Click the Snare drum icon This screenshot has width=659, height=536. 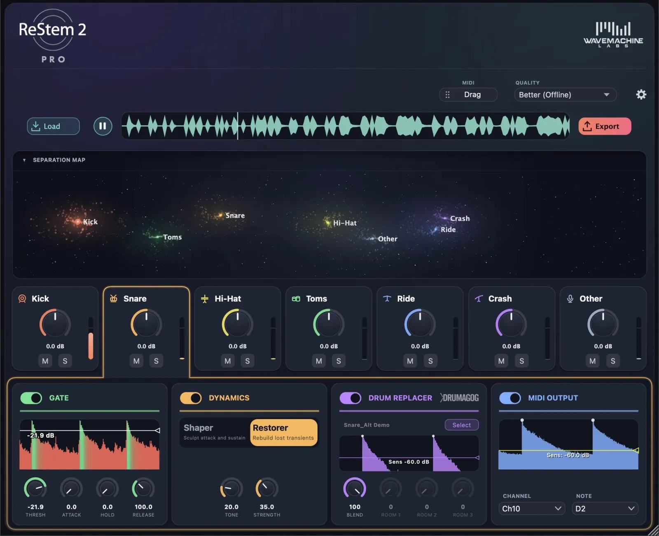click(x=114, y=298)
